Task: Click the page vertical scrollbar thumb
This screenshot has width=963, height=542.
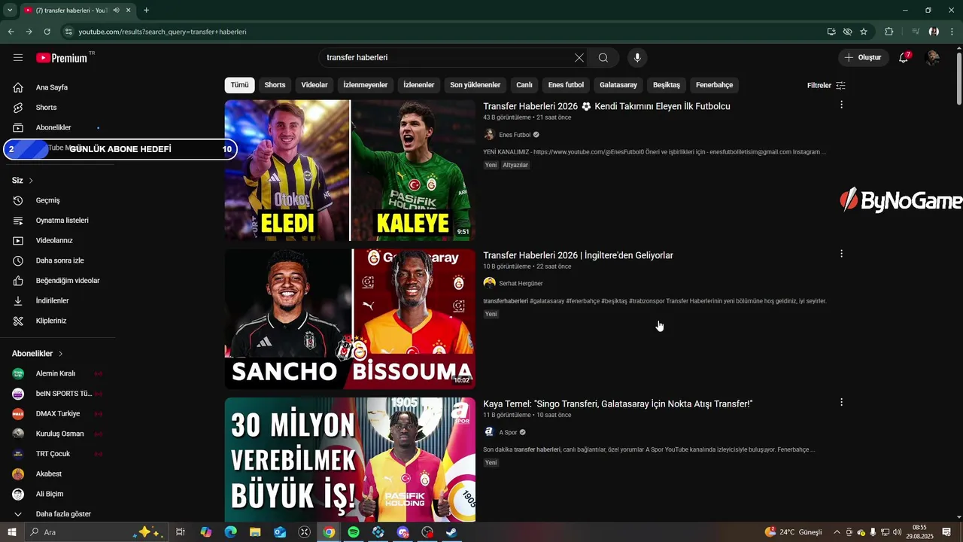Action: pyautogui.click(x=958, y=79)
